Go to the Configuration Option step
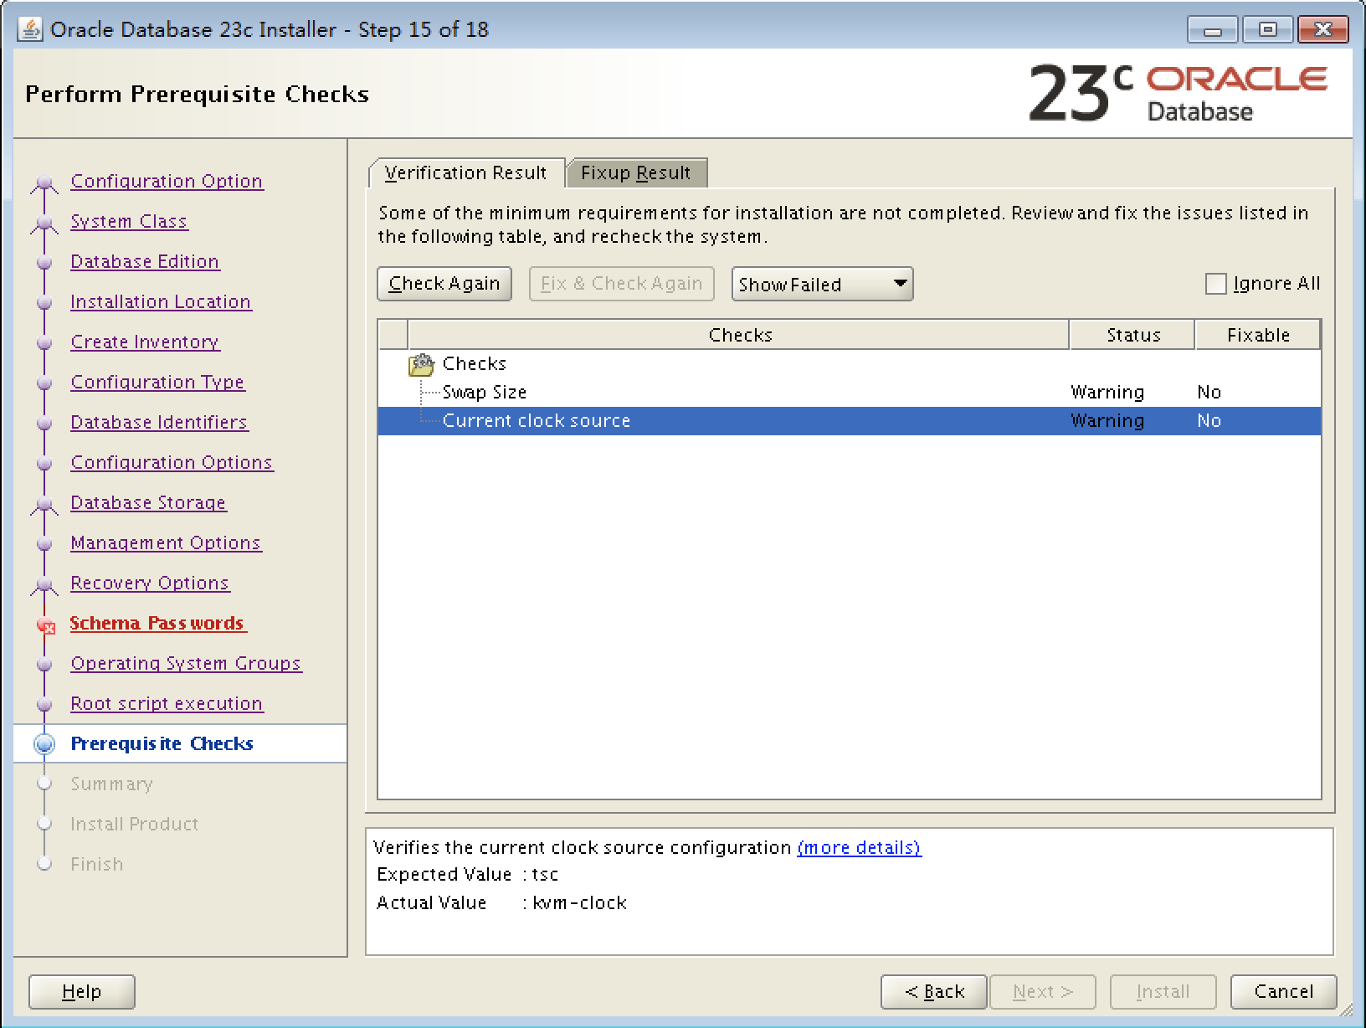 coord(167,182)
